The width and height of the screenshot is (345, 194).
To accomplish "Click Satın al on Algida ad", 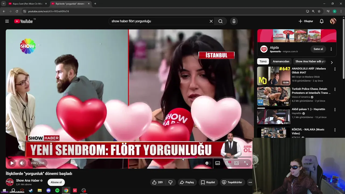I will pos(318,49).
